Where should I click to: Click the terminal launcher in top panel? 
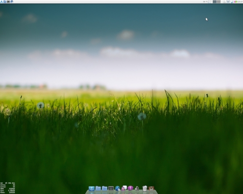(x=8, y=1)
